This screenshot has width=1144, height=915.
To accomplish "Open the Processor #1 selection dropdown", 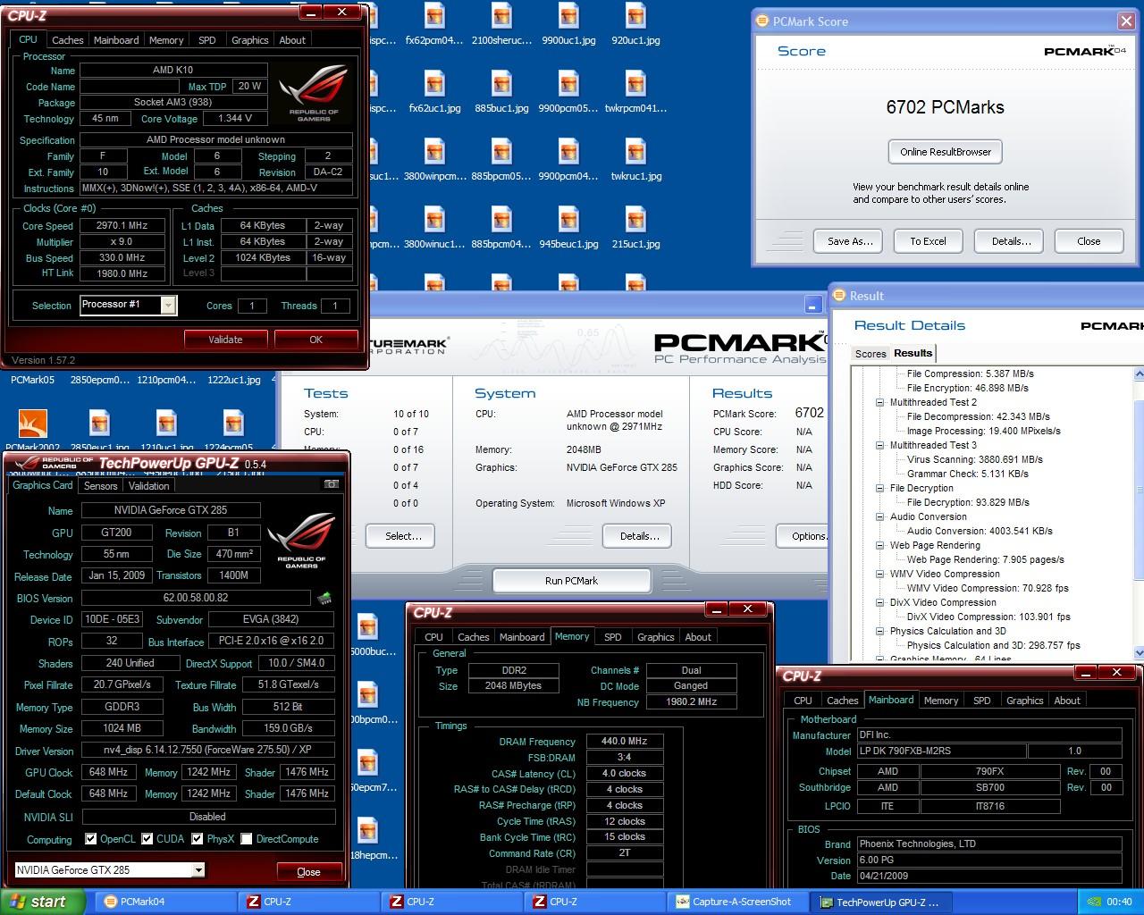I will coord(168,306).
